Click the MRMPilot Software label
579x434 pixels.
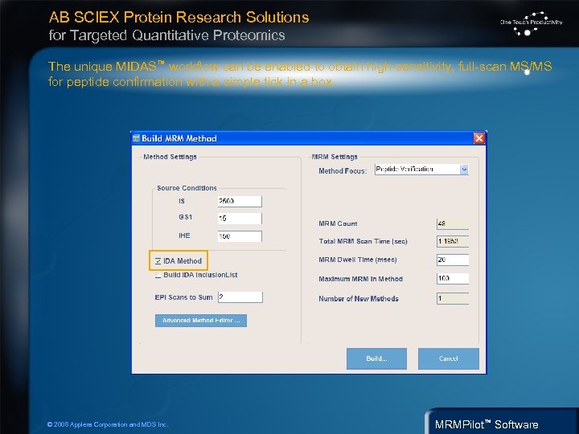(x=487, y=424)
